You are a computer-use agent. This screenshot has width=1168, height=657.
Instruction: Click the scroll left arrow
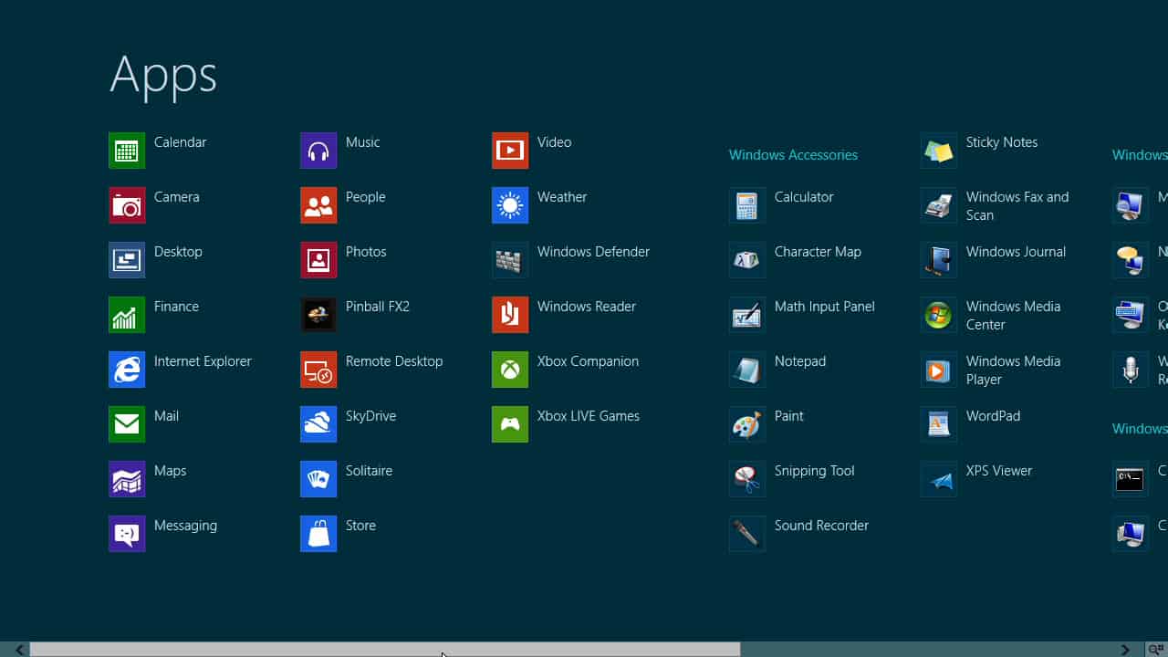(x=19, y=650)
